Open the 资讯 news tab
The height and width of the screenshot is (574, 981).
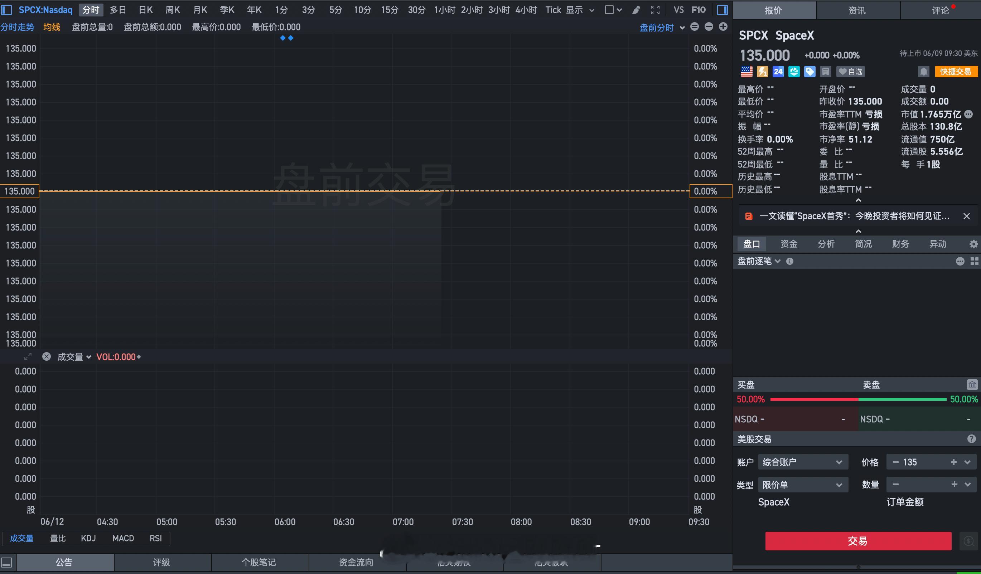(x=857, y=10)
